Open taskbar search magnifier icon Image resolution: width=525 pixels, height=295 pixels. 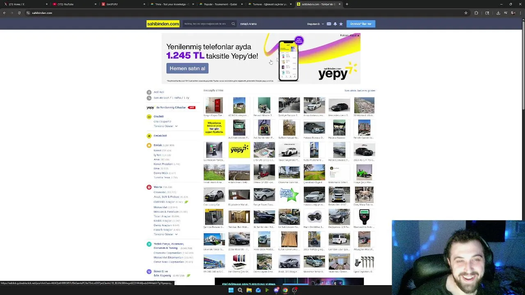[240, 290]
